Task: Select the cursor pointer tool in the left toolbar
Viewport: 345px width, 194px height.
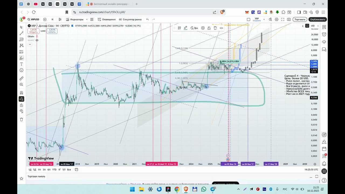Action: coord(21,27)
